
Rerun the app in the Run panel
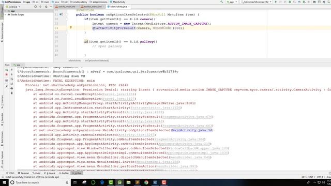(x=7, y=70)
